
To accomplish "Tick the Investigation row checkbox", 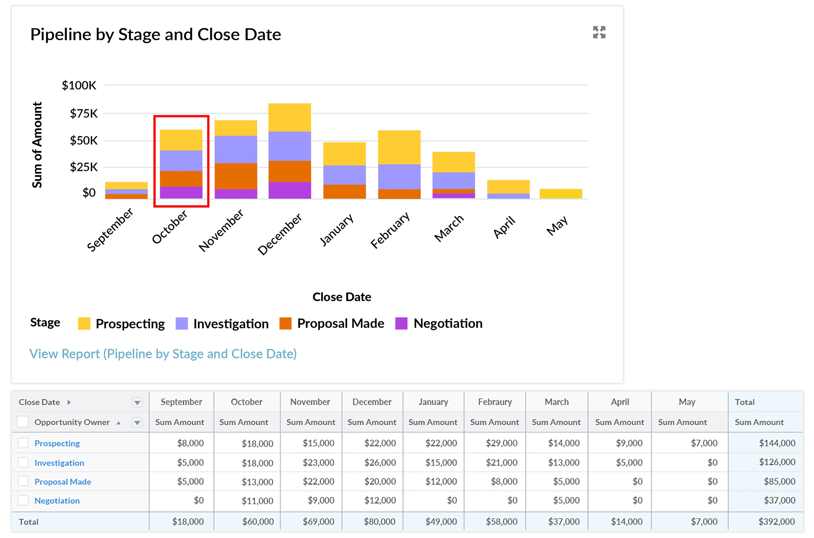I will point(23,463).
